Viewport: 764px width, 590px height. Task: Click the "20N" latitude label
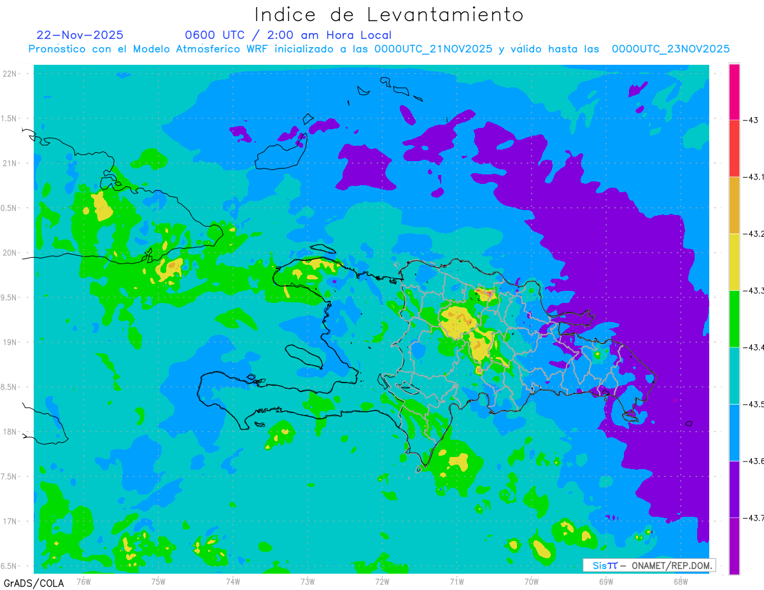(x=11, y=253)
